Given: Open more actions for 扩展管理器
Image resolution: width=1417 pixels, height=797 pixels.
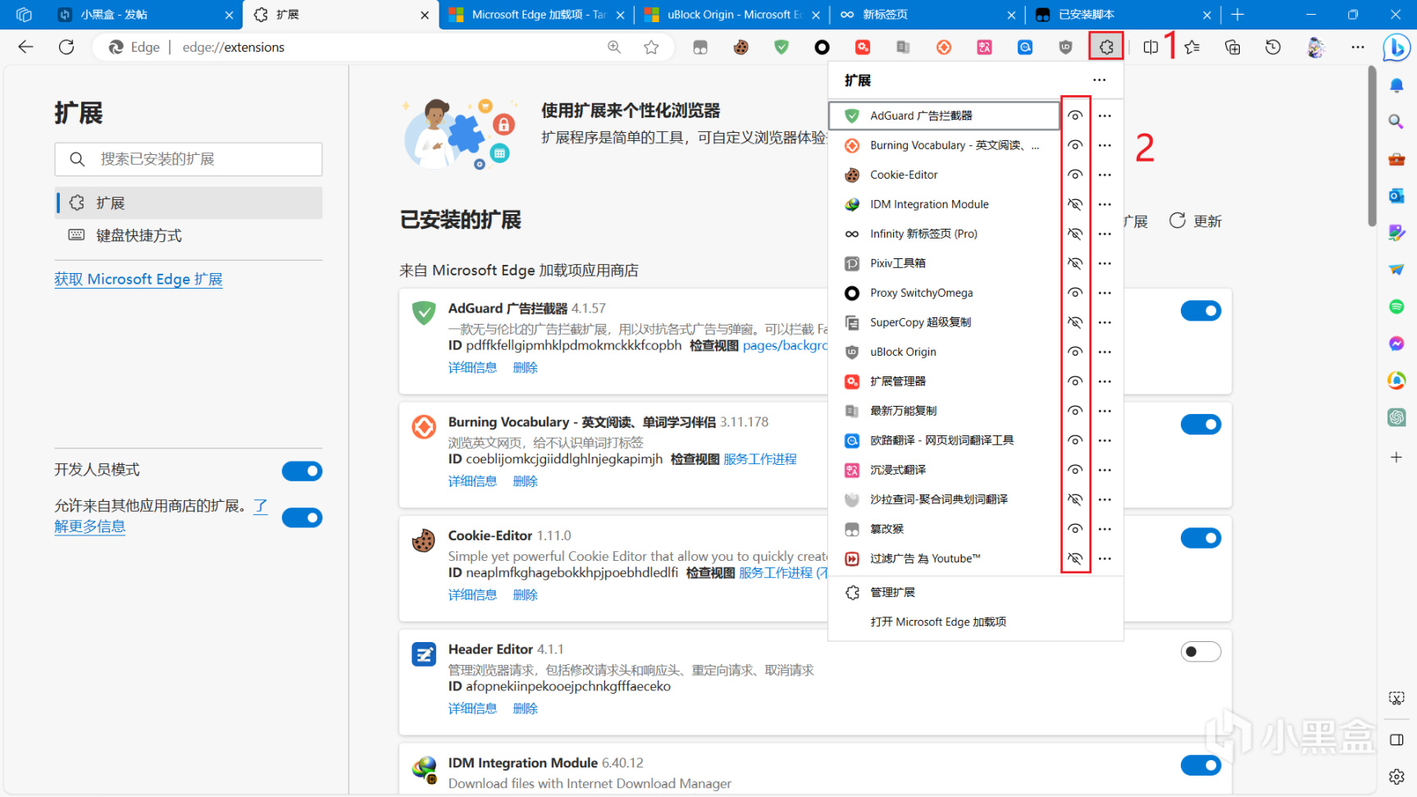Looking at the screenshot, I should [1105, 381].
